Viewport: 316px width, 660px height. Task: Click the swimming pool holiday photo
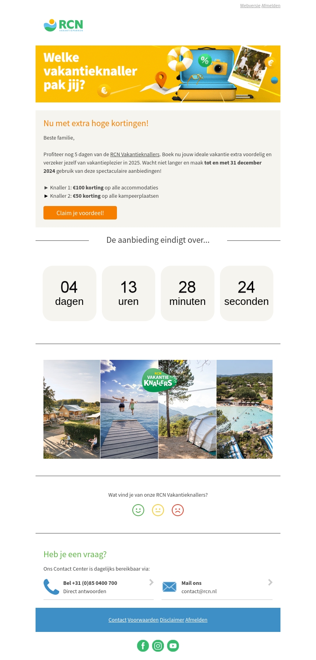coord(245,409)
